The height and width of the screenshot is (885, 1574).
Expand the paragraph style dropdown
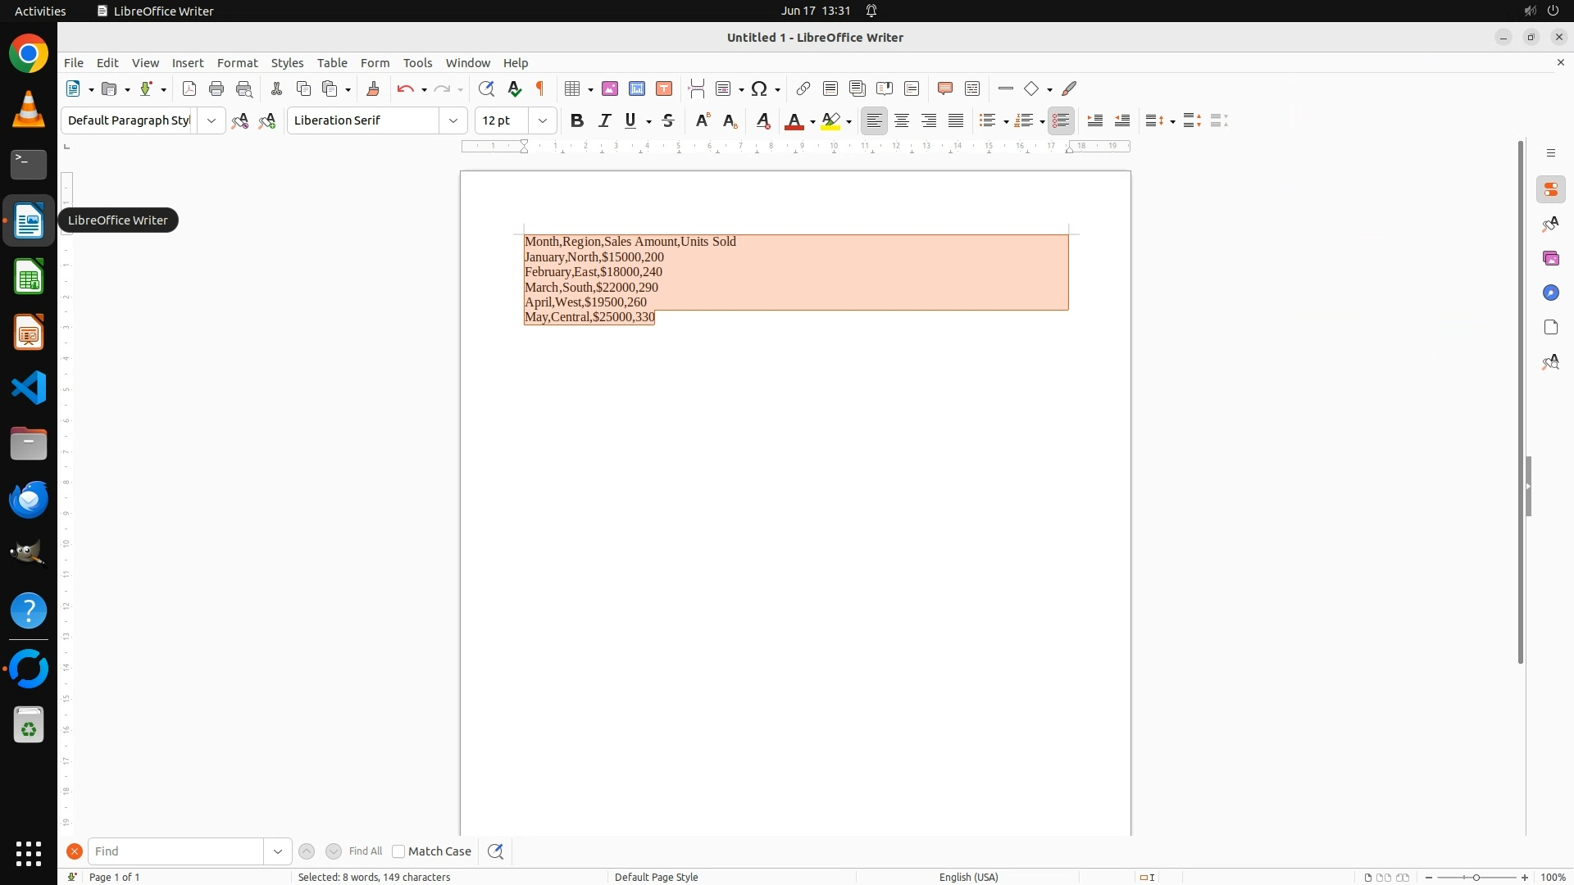tap(212, 120)
